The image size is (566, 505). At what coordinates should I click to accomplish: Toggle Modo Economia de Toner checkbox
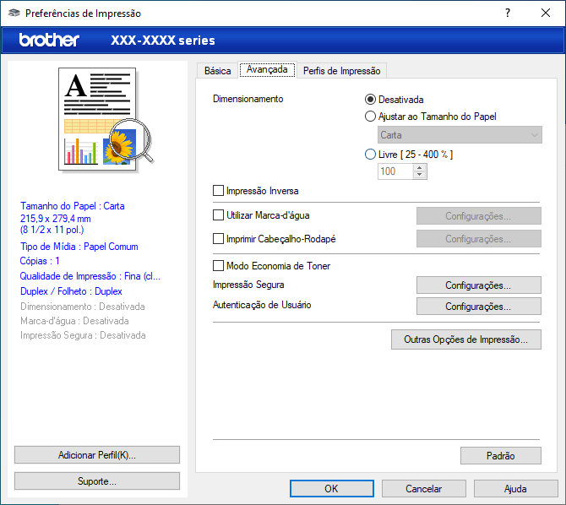coord(220,265)
